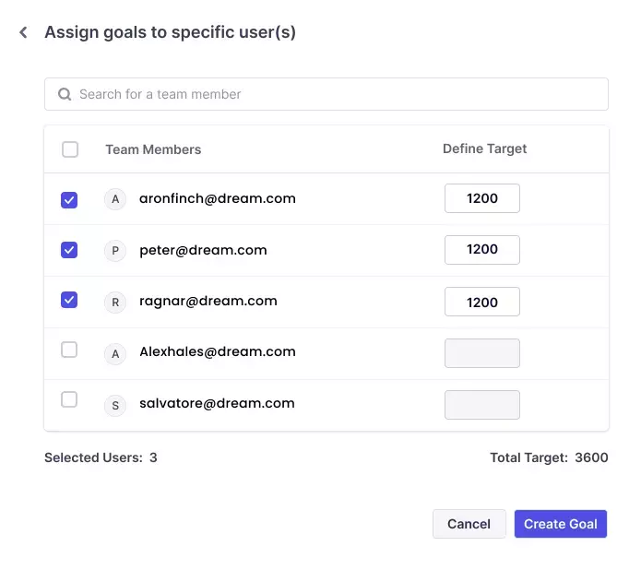Image resolution: width=641 pixels, height=570 pixels.
Task: Click the peter@dream.com email text
Action: [203, 250]
